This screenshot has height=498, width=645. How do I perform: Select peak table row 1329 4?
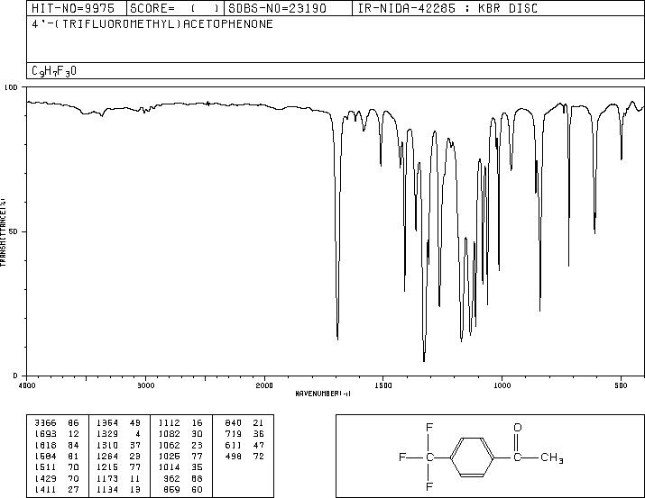tap(119, 434)
